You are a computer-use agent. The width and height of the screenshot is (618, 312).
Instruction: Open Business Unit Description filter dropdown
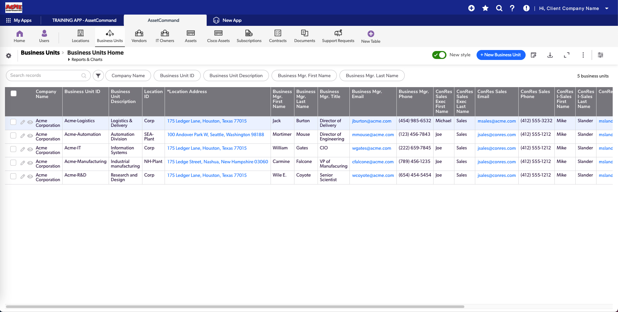[236, 76]
